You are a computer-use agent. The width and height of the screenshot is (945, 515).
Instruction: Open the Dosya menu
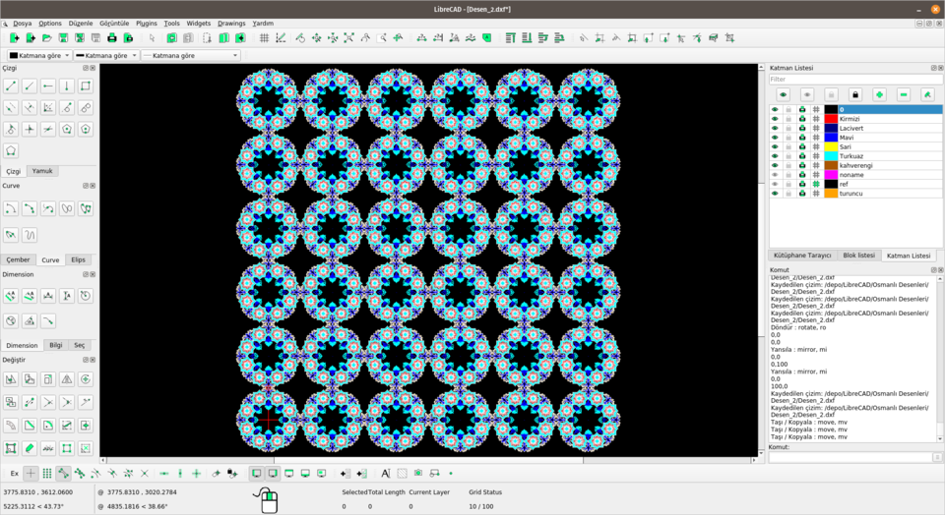tap(23, 24)
